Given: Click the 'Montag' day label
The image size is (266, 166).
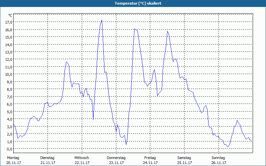Looking at the screenshot, I should tap(13, 158).
